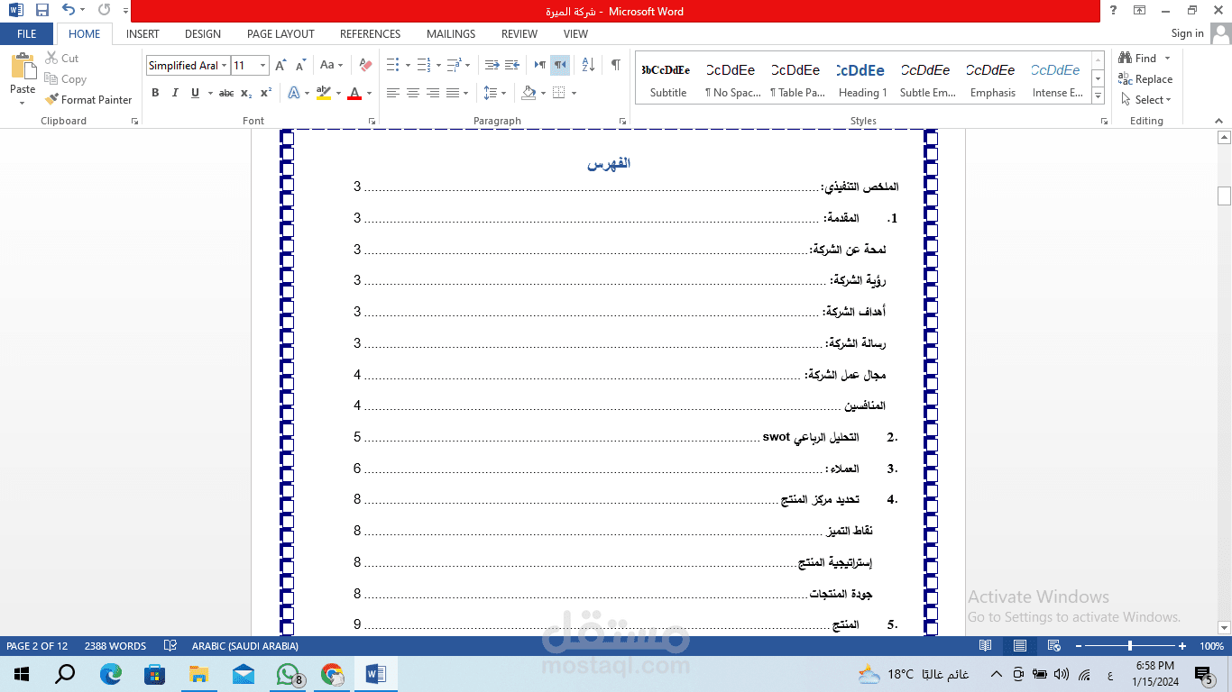Click the proofing errors icon in status bar
The image size is (1232, 692).
pos(170,646)
